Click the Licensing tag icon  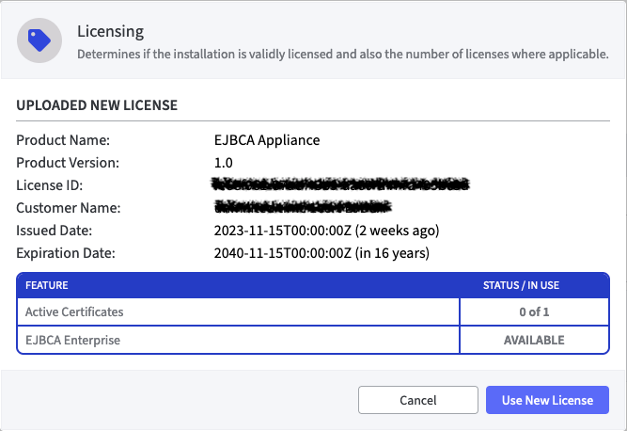click(39, 40)
